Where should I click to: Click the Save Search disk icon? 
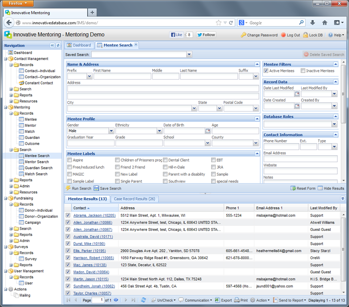96,188
